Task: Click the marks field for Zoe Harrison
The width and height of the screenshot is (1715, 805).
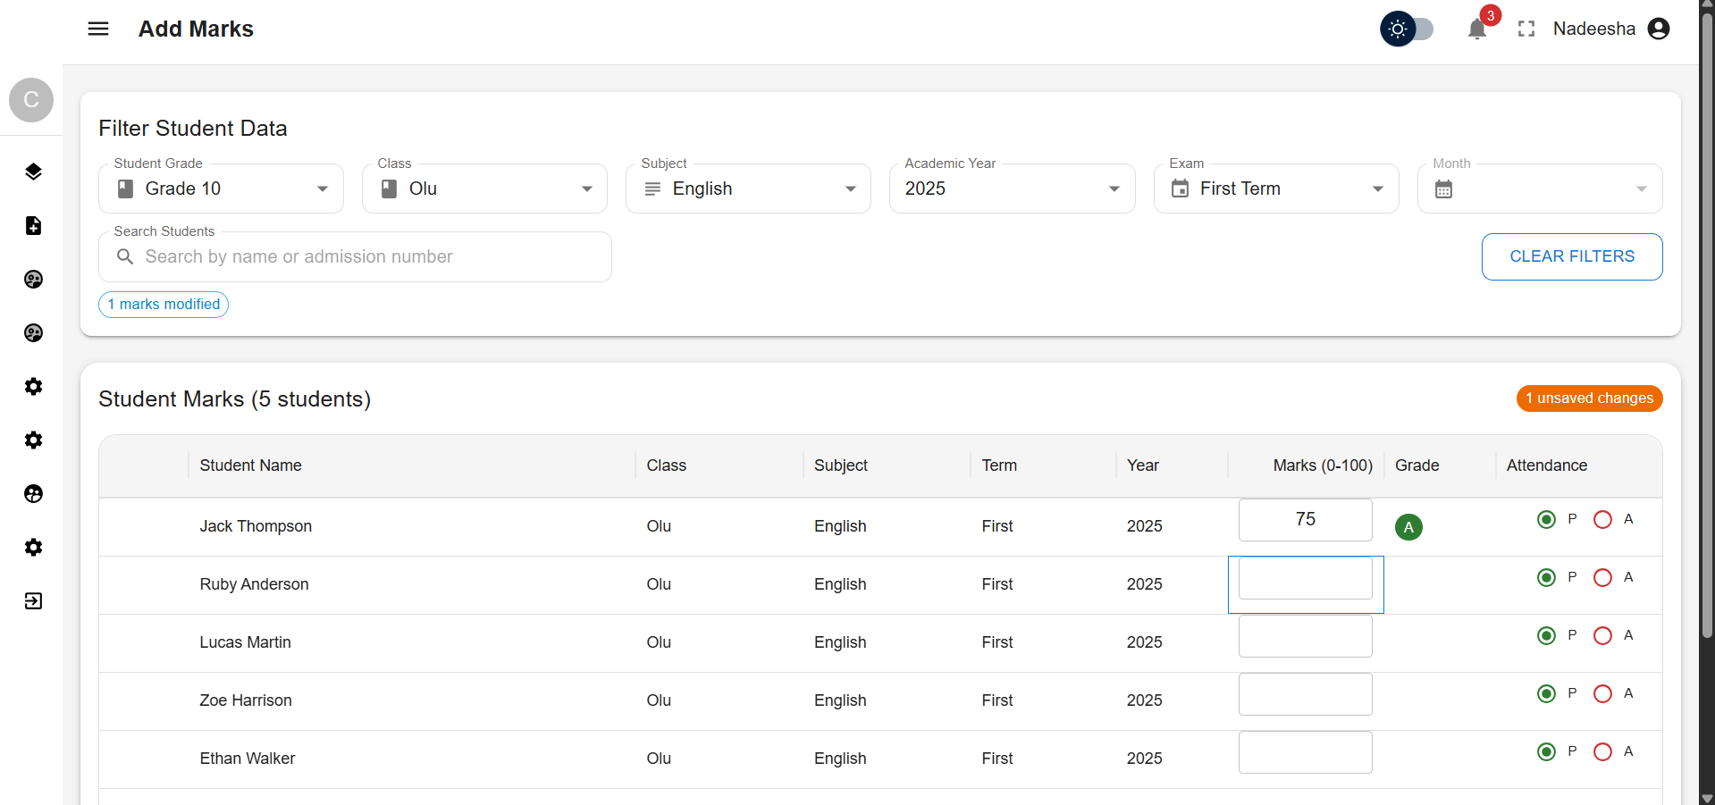Action: 1305,694
